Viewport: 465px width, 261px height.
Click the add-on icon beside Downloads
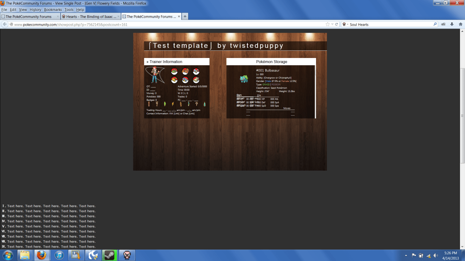point(443,24)
